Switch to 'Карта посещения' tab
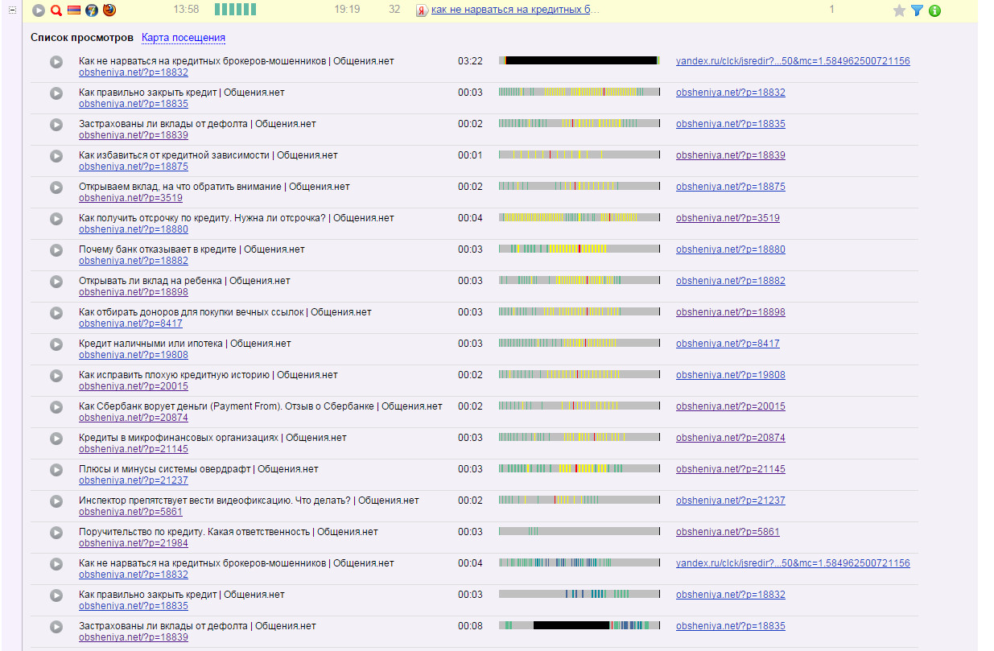The image size is (994, 651). tap(184, 38)
